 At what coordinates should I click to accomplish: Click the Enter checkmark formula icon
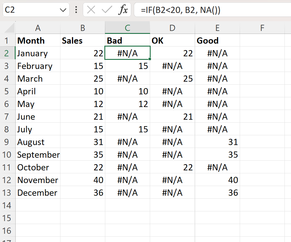(106, 10)
